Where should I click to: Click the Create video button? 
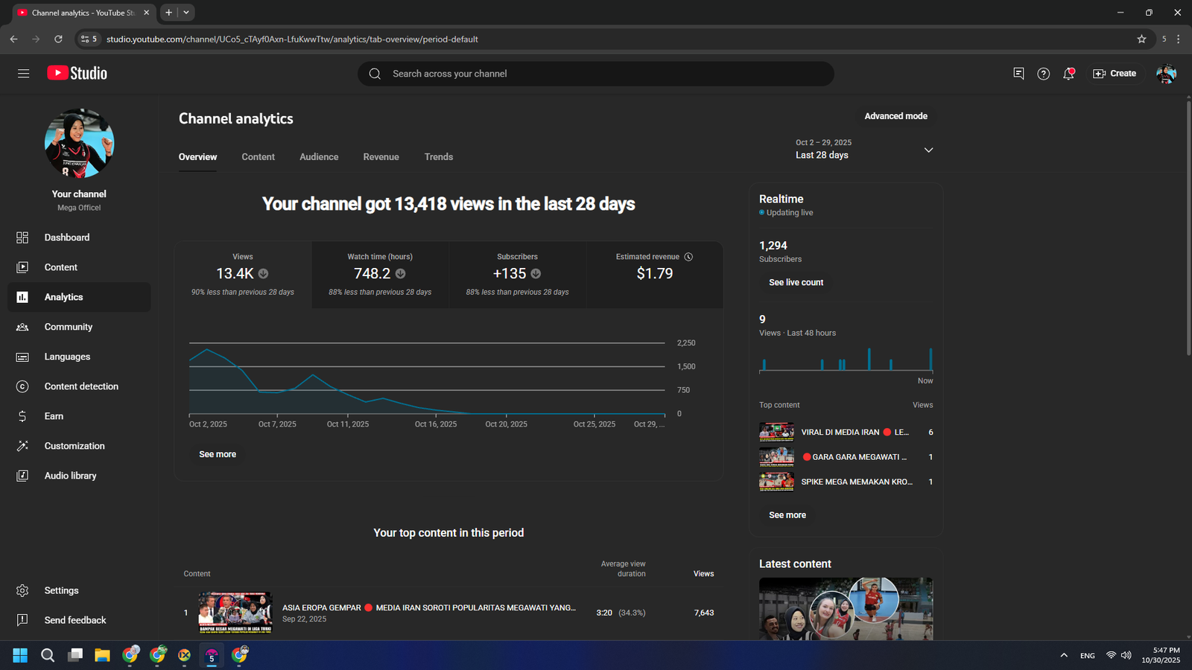tap(1115, 74)
